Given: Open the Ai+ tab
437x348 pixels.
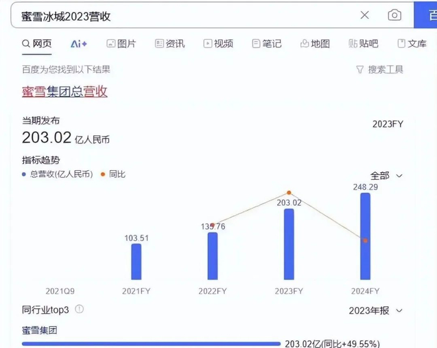Looking at the screenshot, I should point(79,44).
